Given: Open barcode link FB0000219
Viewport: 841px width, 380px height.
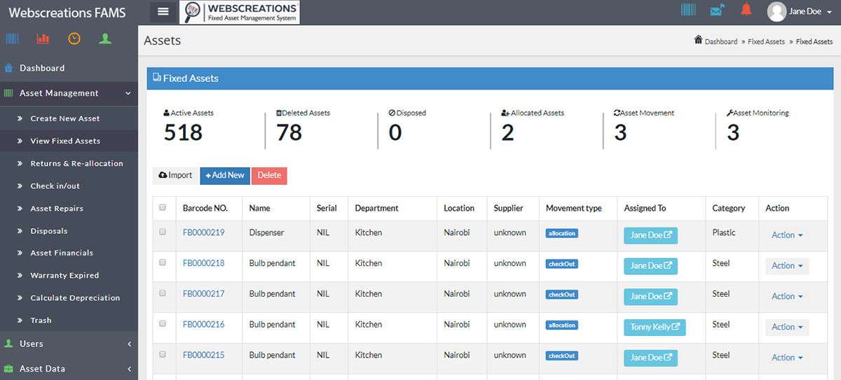Looking at the screenshot, I should point(203,232).
